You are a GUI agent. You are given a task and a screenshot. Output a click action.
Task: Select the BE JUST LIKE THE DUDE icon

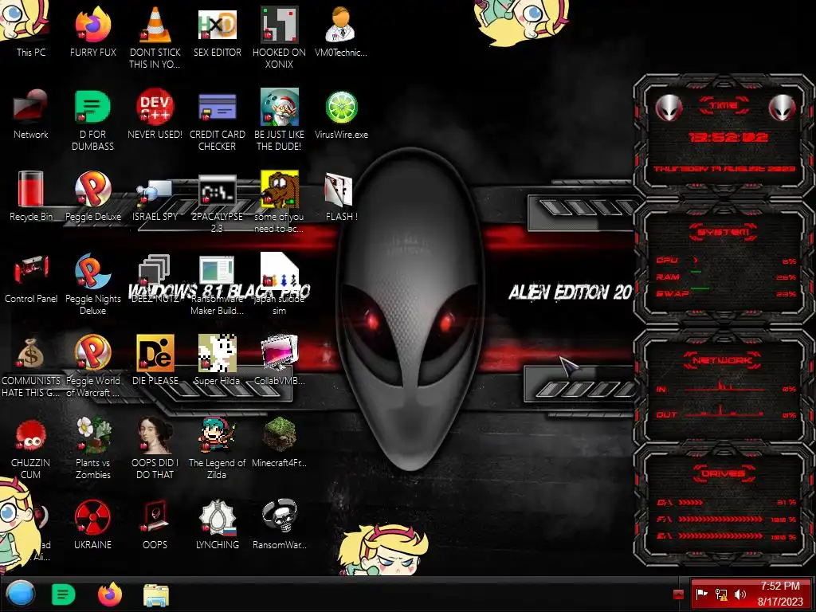[x=279, y=120]
